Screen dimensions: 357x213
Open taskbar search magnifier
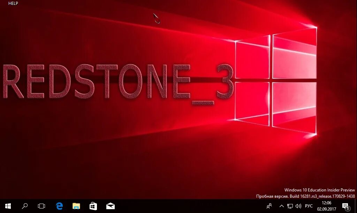(25, 206)
